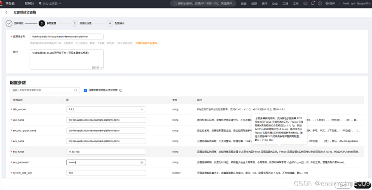Open the 工单 menu in top bar
Viewport: 372px width, 190px height.
[x=295, y=3]
